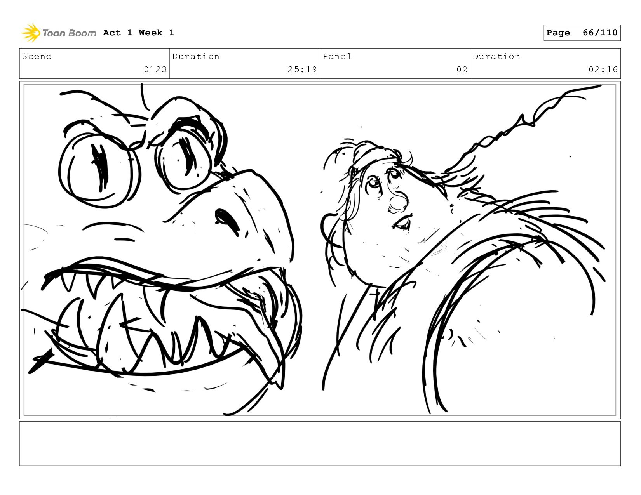Image resolution: width=641 pixels, height=495 pixels.
Task: Click the storyboard panel drawing
Action: (320, 250)
